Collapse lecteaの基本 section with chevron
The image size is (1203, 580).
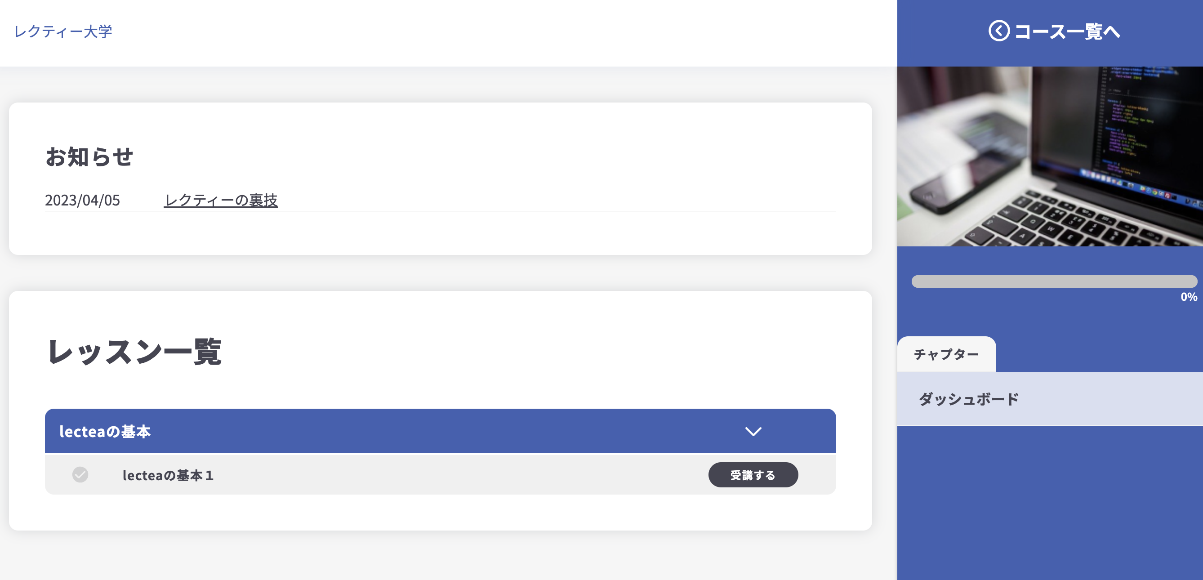(753, 431)
